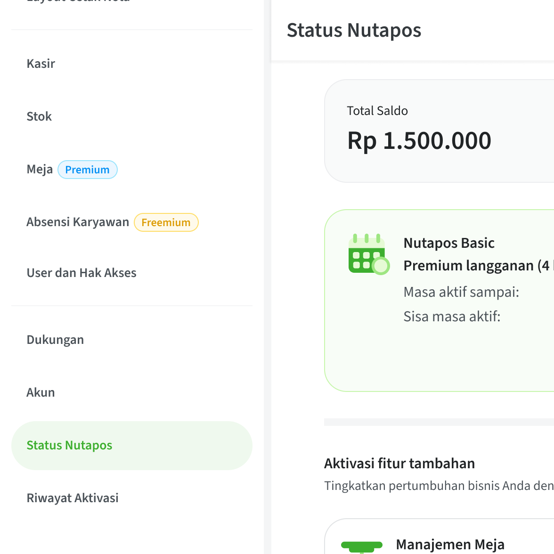Viewport: 554px width, 554px height.
Task: Open the Stok settings section
Action: point(39,116)
